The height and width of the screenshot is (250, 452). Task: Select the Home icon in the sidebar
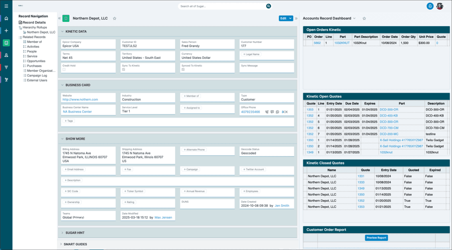click(x=6, y=18)
